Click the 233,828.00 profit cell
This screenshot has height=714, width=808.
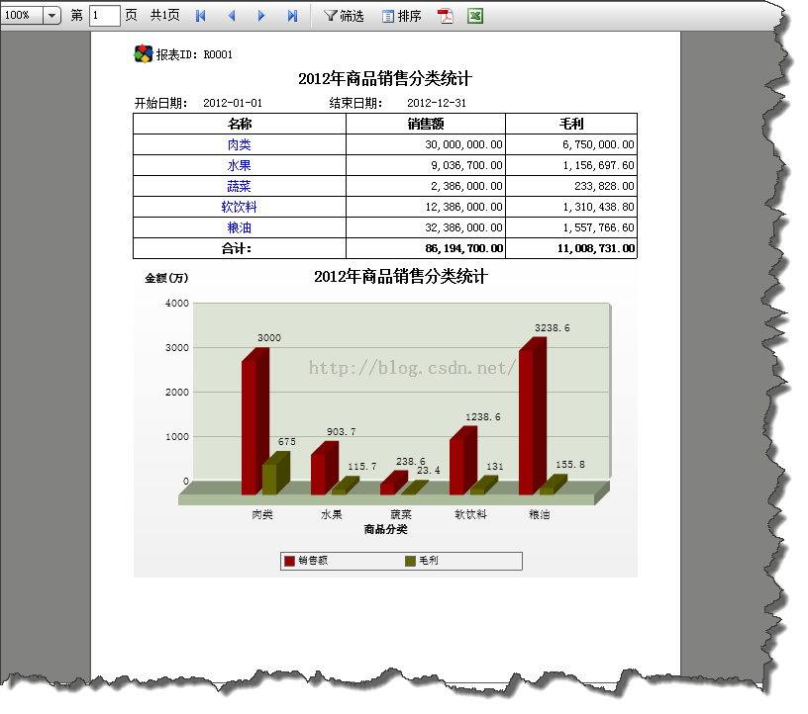click(571, 186)
